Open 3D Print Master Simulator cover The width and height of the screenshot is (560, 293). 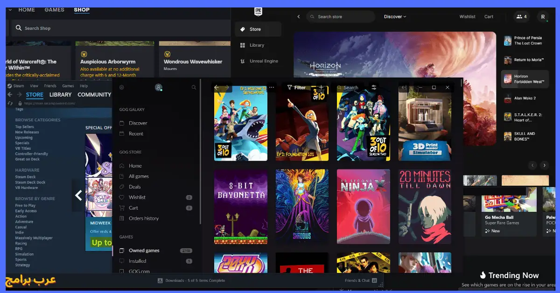tap(425, 123)
